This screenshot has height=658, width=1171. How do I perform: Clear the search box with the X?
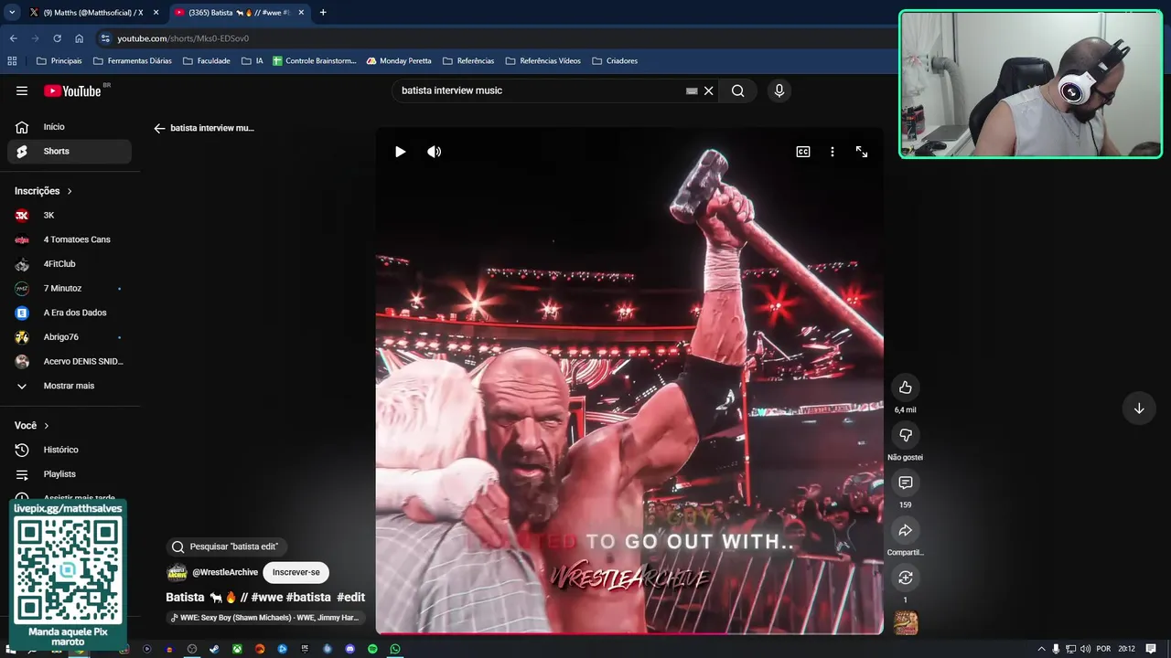pos(708,90)
